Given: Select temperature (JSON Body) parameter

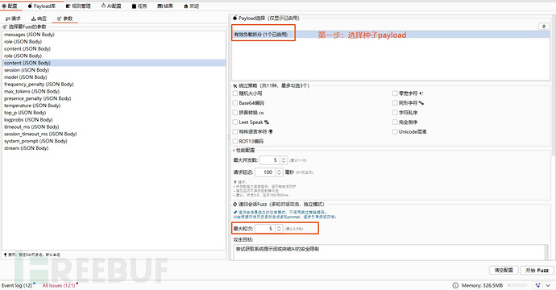Looking at the screenshot, I should (x=114, y=106).
